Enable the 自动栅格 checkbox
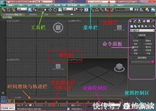Image resolution: width=156 pixels, height=111 pixels. 135,38
